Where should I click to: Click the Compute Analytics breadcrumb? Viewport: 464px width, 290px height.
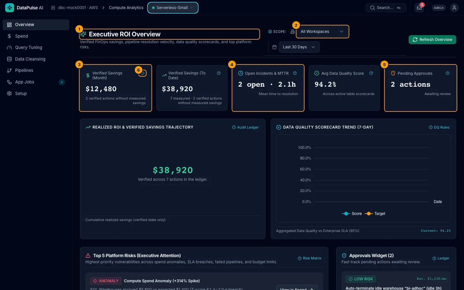126,8
